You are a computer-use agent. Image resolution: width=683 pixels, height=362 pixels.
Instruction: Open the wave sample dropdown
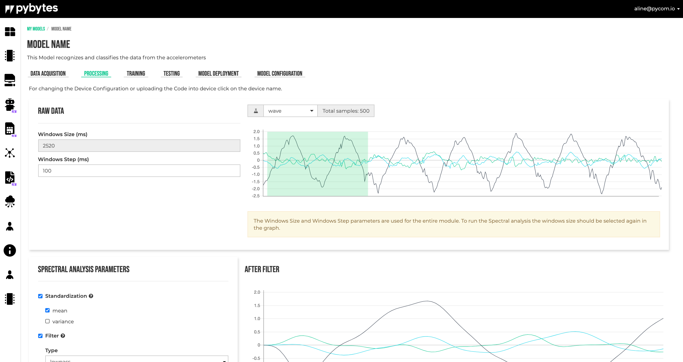(x=290, y=111)
